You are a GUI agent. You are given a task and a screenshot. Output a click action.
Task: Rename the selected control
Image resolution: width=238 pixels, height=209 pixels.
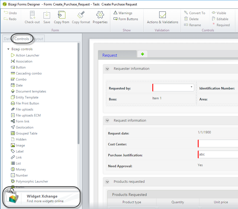click(x=193, y=25)
